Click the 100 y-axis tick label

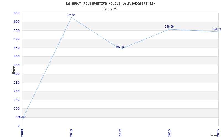pos(17,108)
